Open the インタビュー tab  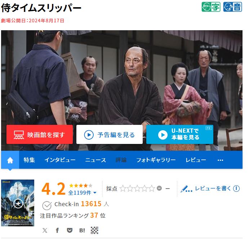coord(60,160)
